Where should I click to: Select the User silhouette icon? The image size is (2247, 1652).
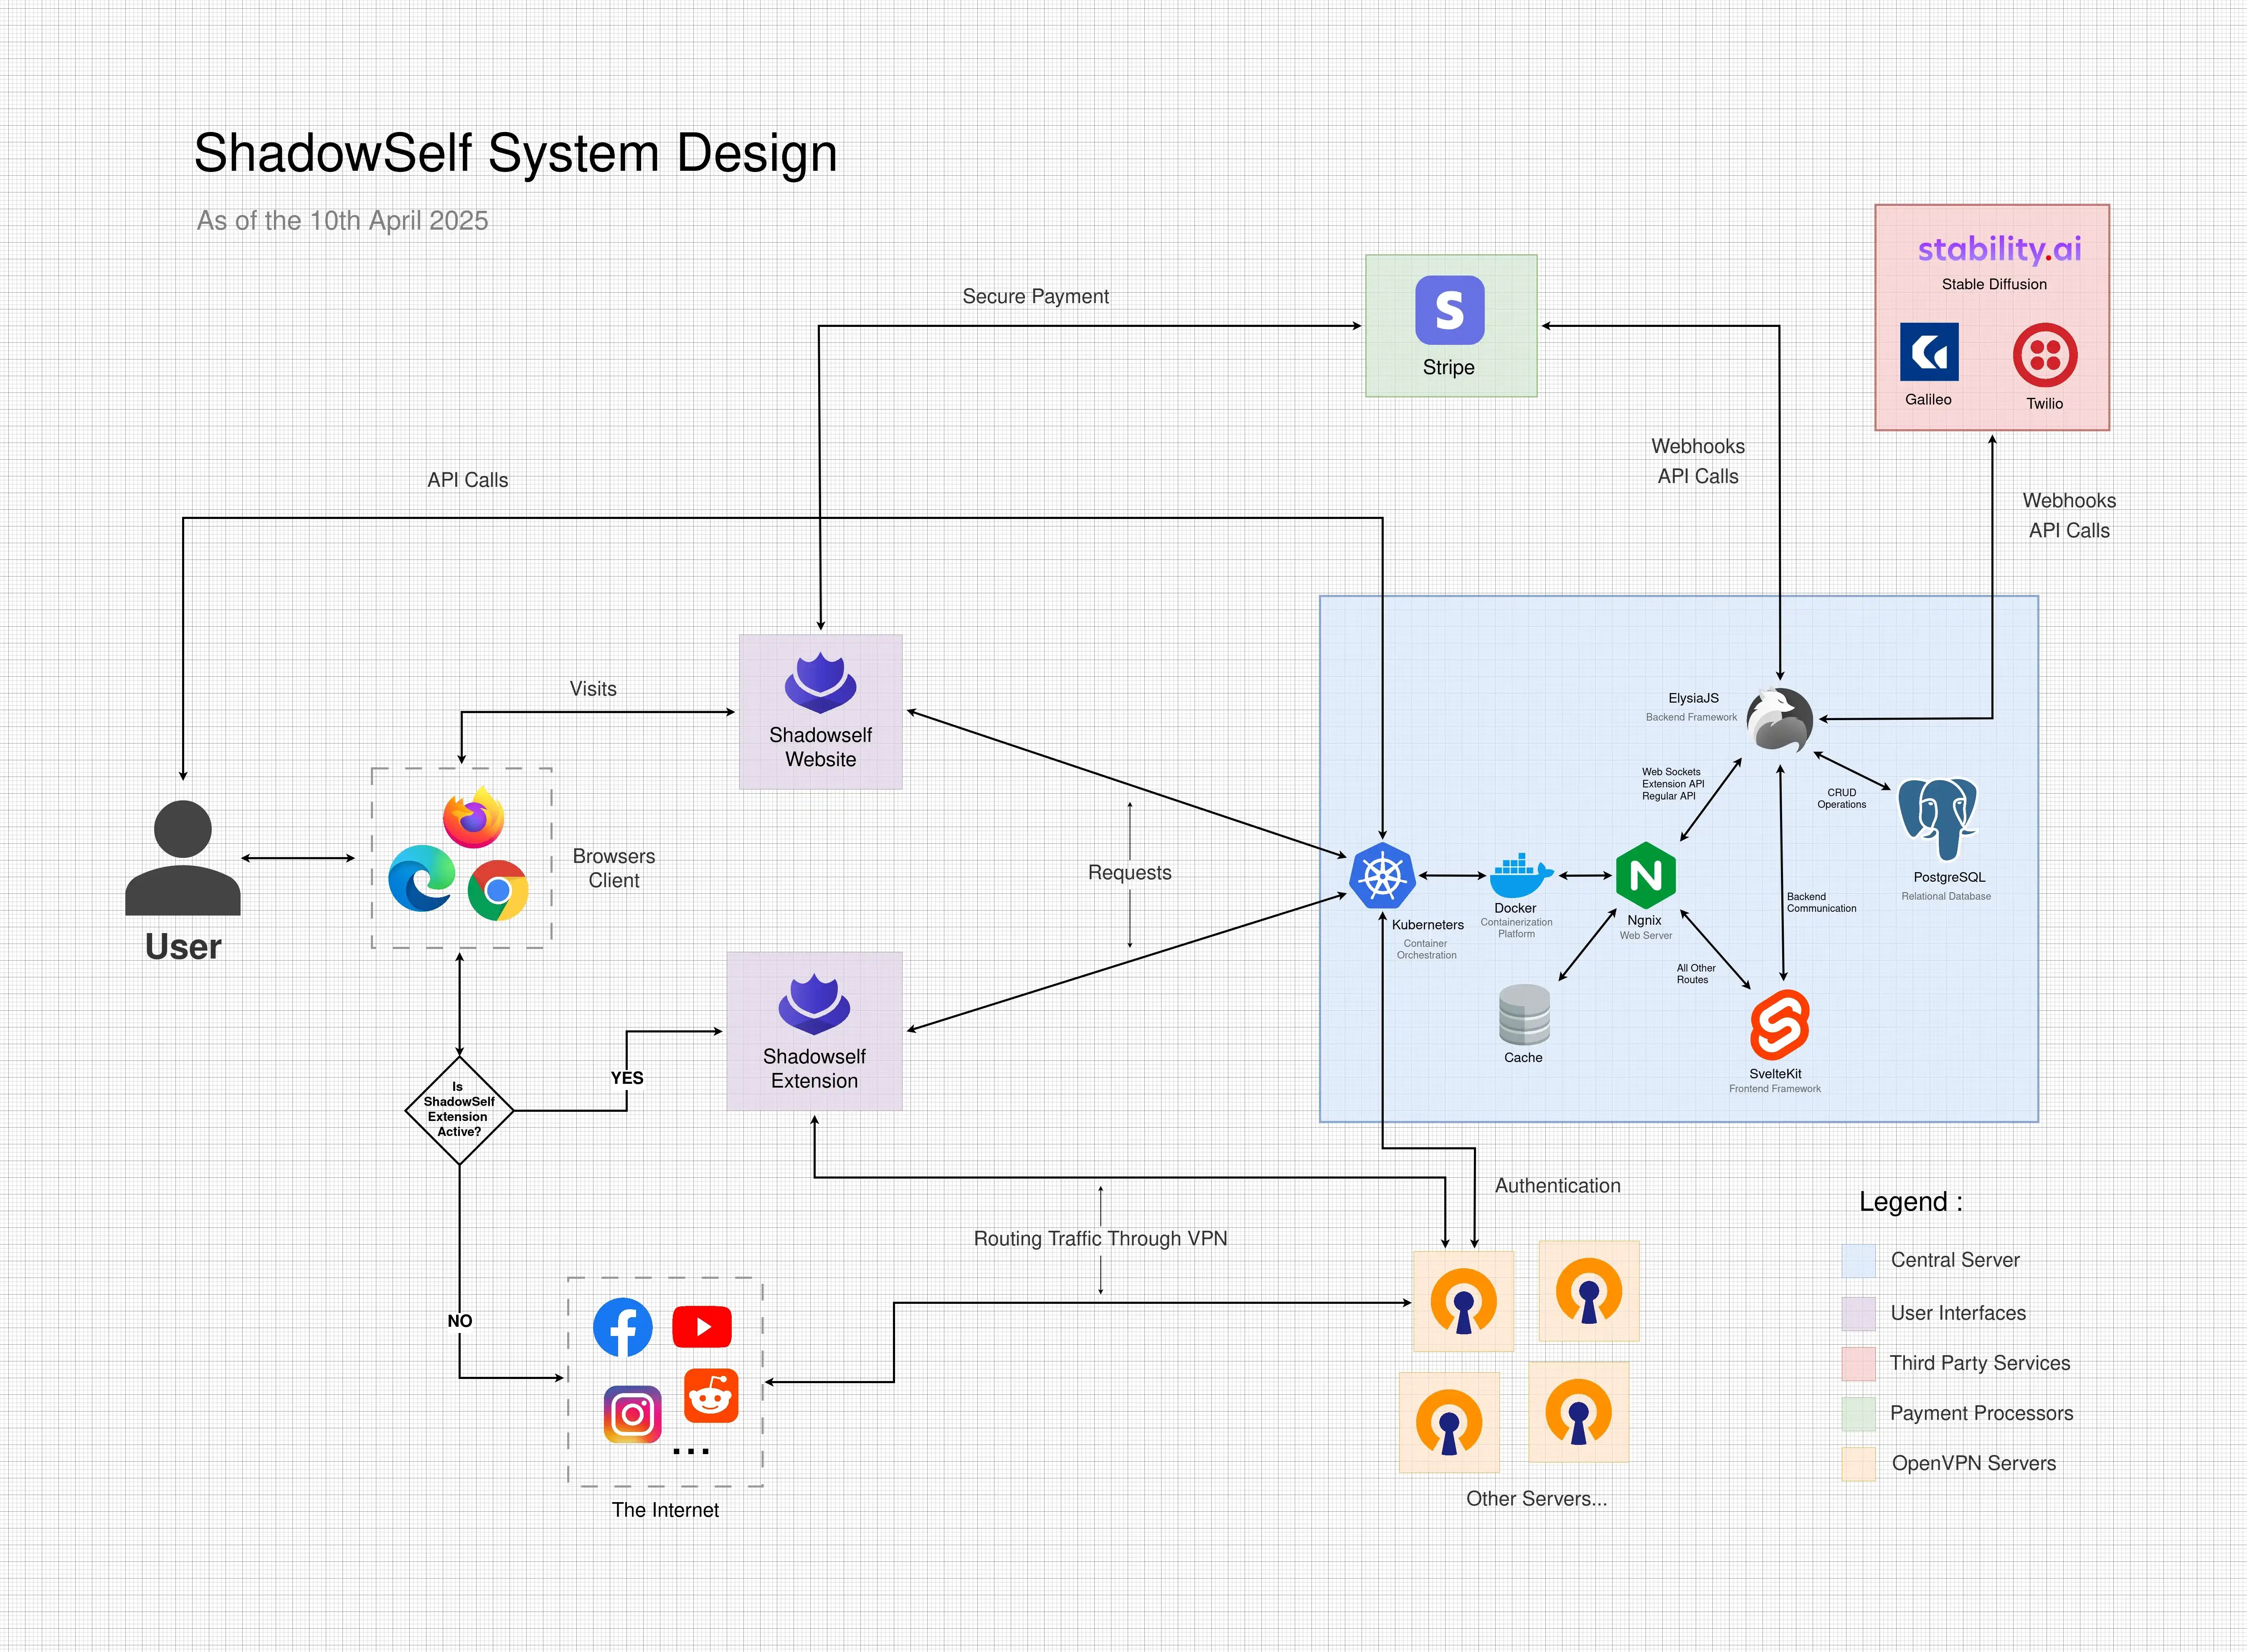pyautogui.click(x=183, y=857)
